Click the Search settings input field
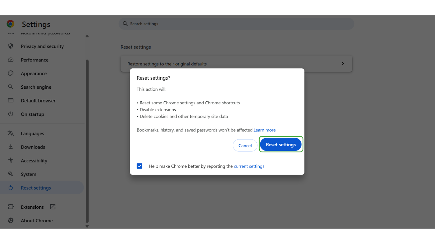 tap(237, 24)
